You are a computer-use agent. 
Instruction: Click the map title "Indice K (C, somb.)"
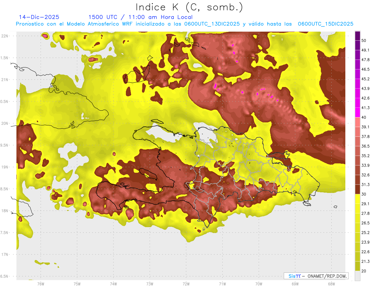(x=189, y=7)
